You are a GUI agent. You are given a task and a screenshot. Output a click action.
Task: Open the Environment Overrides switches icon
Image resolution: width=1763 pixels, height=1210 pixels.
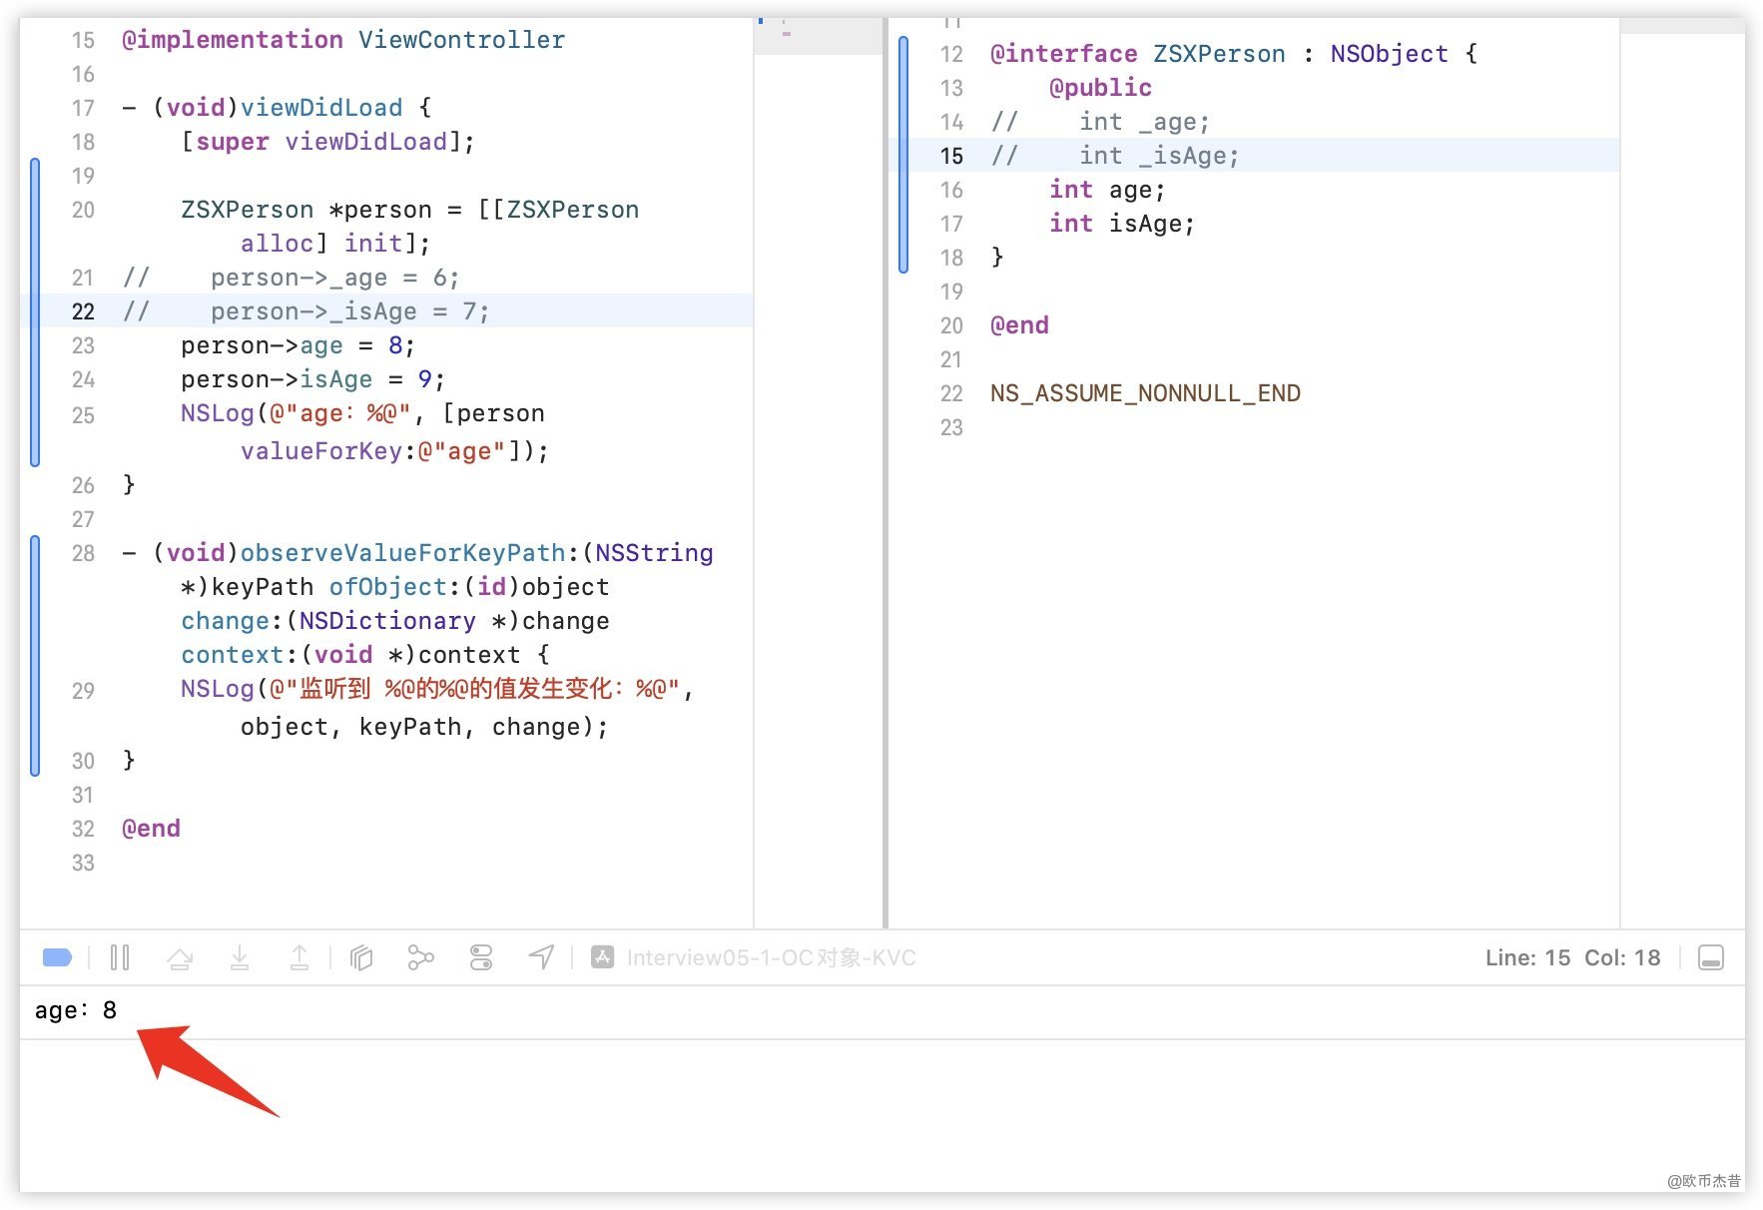coord(481,958)
